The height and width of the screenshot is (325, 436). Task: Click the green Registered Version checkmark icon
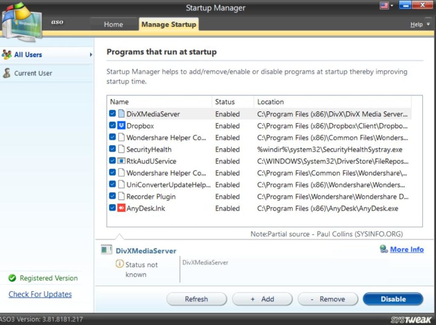12,278
